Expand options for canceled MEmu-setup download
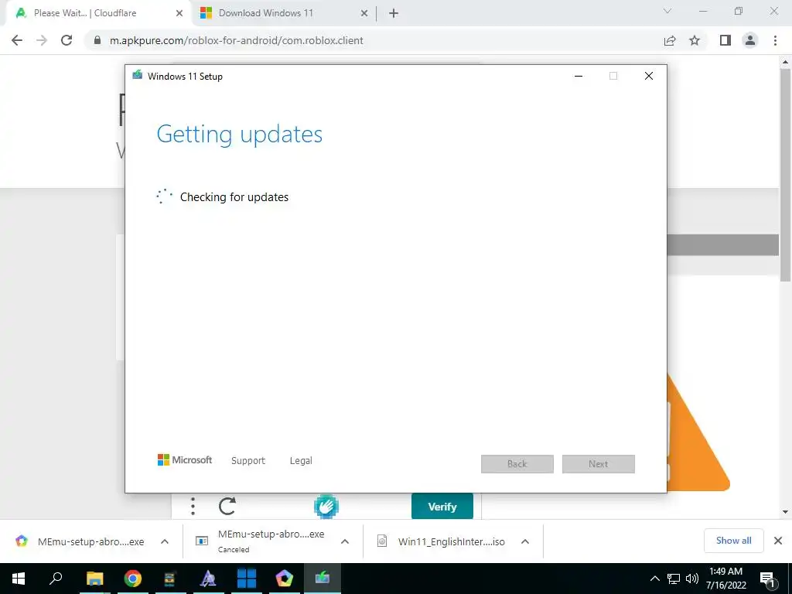792x594 pixels. 345,541
